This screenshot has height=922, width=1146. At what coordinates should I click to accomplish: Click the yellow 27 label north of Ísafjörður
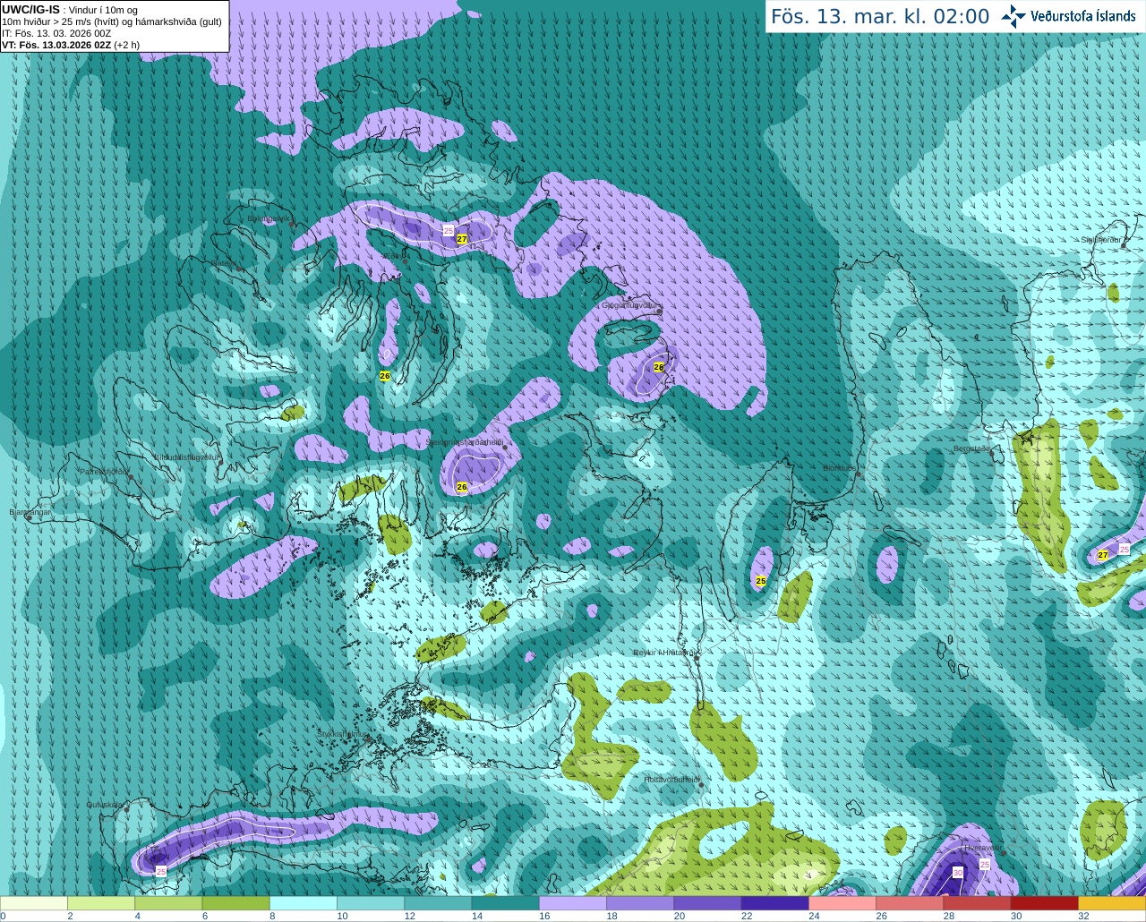(x=462, y=239)
